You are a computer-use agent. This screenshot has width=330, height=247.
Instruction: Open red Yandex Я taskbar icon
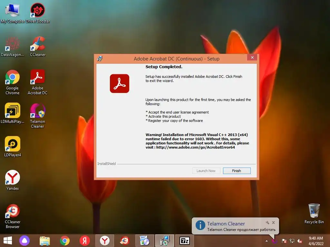[85, 241]
